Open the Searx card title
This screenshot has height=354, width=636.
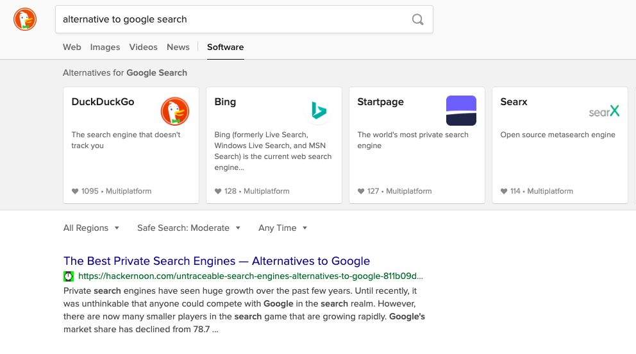click(x=514, y=102)
